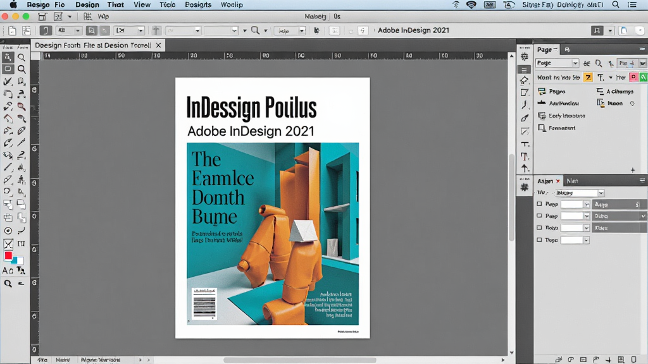
Task: Open the That menu
Action: pyautogui.click(x=116, y=4)
